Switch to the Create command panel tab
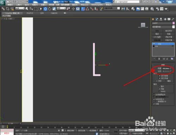Image resolution: width=176 pixels, height=135 pixels. coord(153,19)
